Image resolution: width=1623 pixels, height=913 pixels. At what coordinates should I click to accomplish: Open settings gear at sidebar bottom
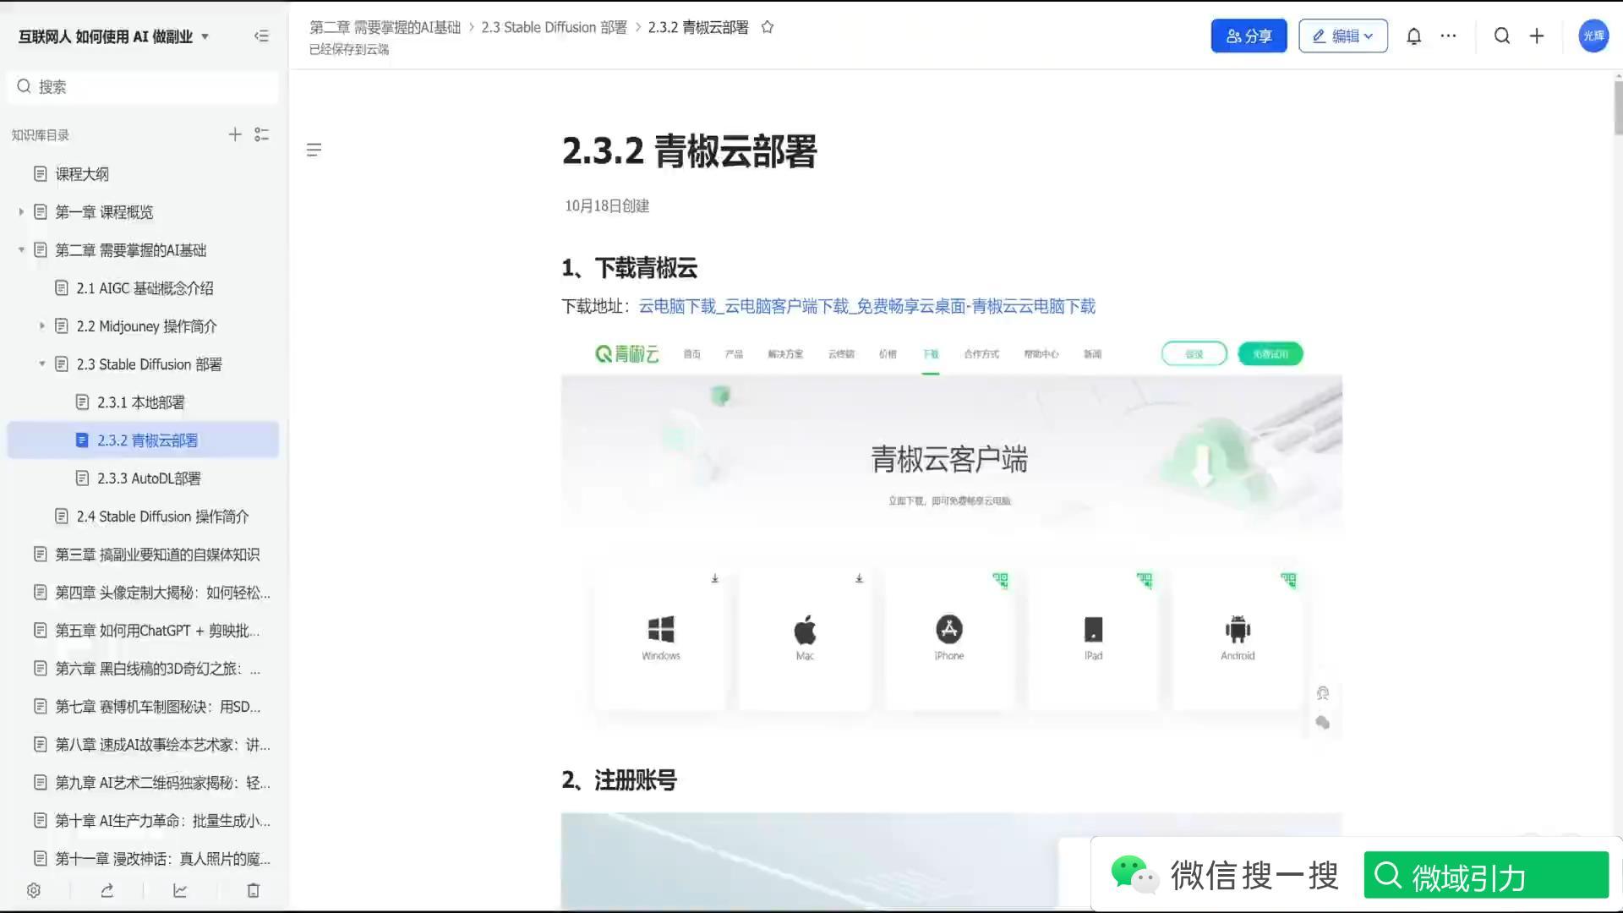(34, 890)
